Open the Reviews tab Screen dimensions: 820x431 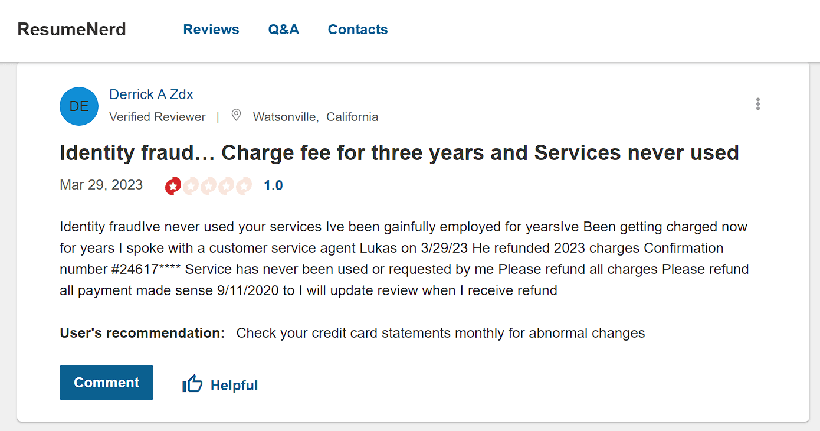tap(211, 30)
